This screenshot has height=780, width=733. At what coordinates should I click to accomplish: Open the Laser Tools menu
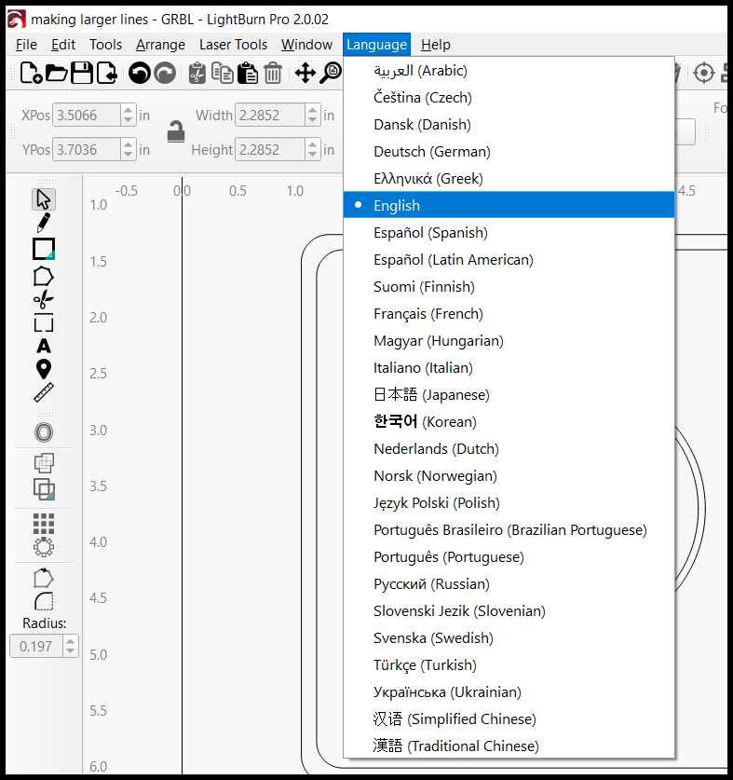tap(233, 45)
